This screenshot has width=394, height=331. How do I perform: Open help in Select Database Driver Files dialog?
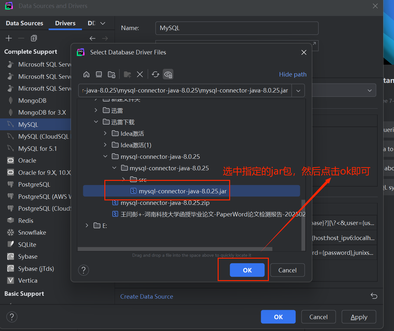[84, 270]
